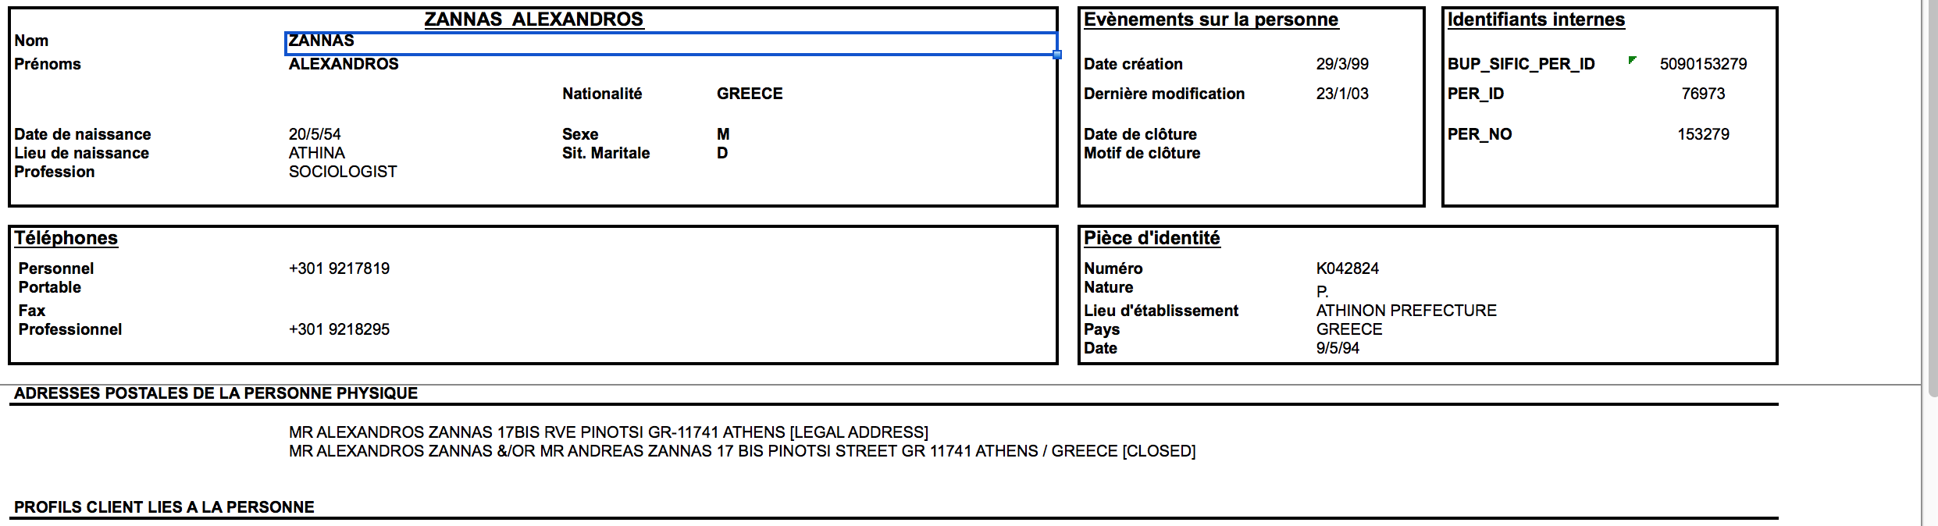Click the date of birth 20/5/54

(x=315, y=134)
